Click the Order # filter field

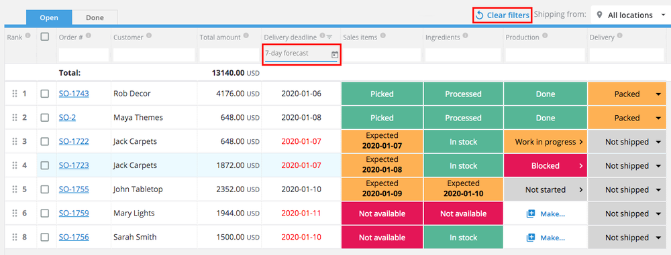(83, 55)
